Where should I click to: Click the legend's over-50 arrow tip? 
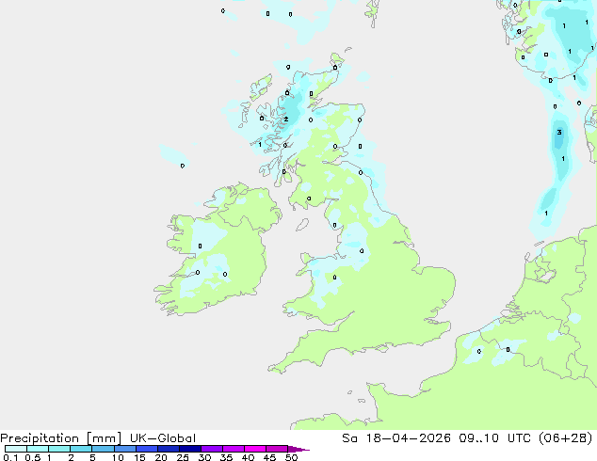[298, 450]
